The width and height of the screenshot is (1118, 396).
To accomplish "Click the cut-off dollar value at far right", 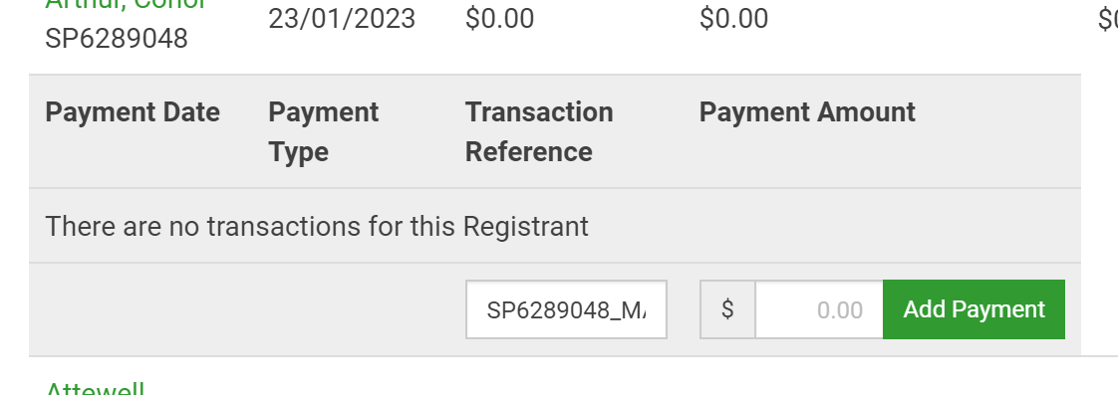I will point(1108,19).
